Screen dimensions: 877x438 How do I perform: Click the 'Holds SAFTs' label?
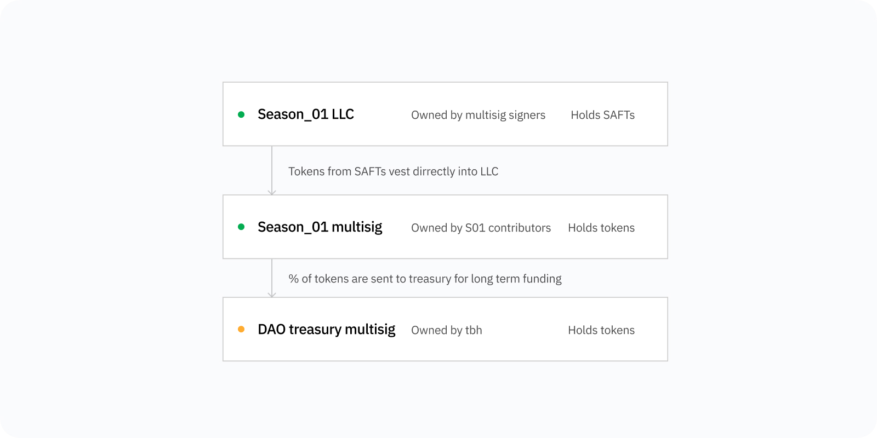(x=603, y=115)
